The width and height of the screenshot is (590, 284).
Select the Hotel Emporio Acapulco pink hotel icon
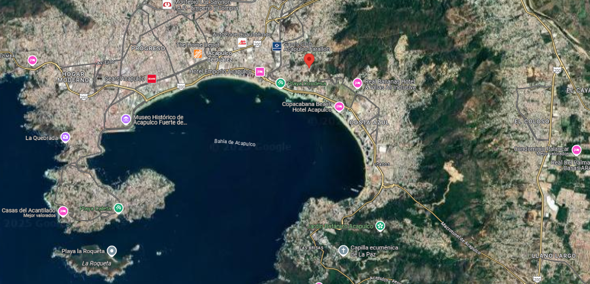(259, 72)
